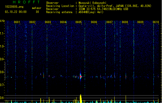Screen dimensions: 162x103
Task: Click the 0608 time marker
Action: [125, 22]
